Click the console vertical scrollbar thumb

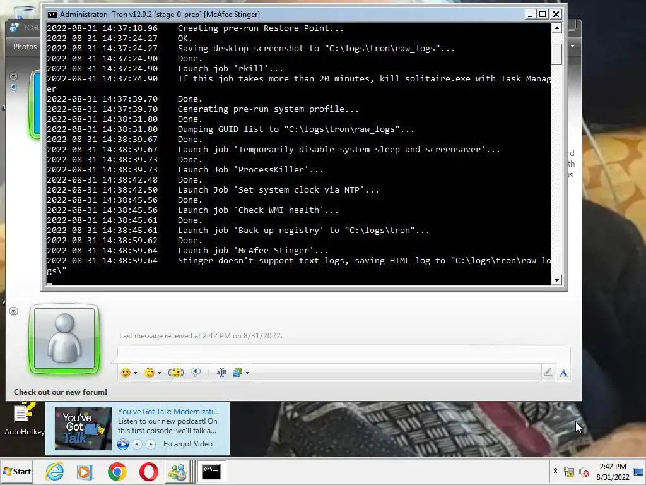[x=556, y=54]
